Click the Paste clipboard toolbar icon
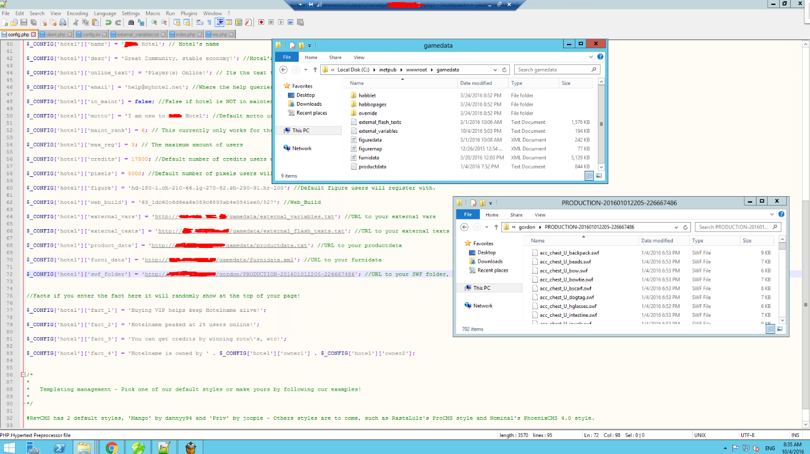810x454 pixels. pos(95,23)
